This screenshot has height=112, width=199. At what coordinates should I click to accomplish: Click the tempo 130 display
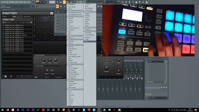pos(52,2)
